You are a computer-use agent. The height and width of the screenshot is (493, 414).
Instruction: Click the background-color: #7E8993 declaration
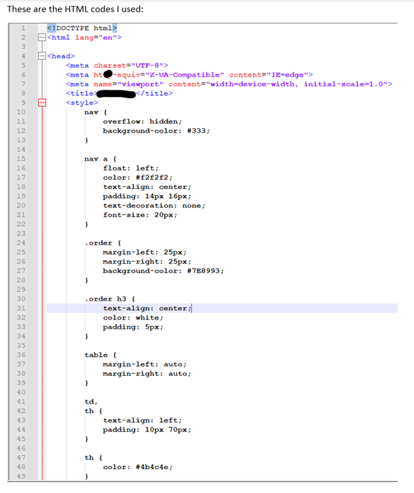point(164,271)
